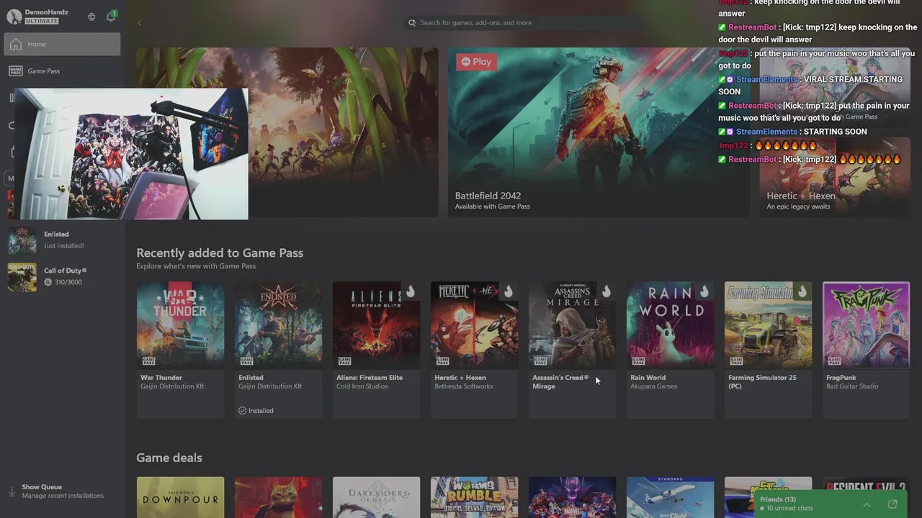Click the console icon beside the notification bell
Image resolution: width=922 pixels, height=518 pixels.
coord(91,17)
